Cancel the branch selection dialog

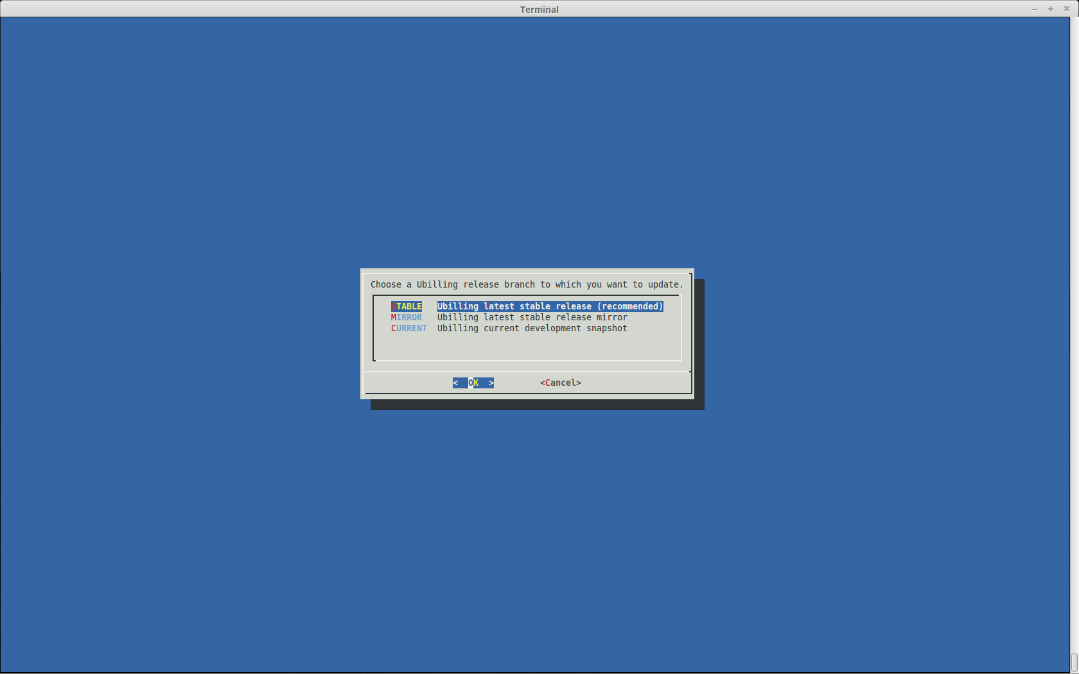tap(561, 383)
